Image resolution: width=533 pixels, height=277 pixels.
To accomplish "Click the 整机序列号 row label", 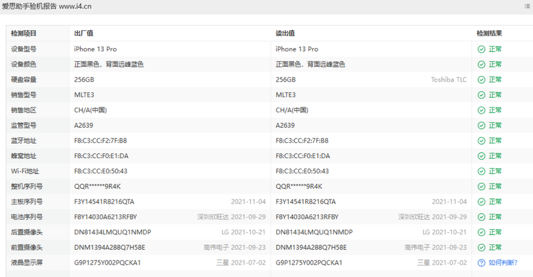I will pyautogui.click(x=27, y=186).
